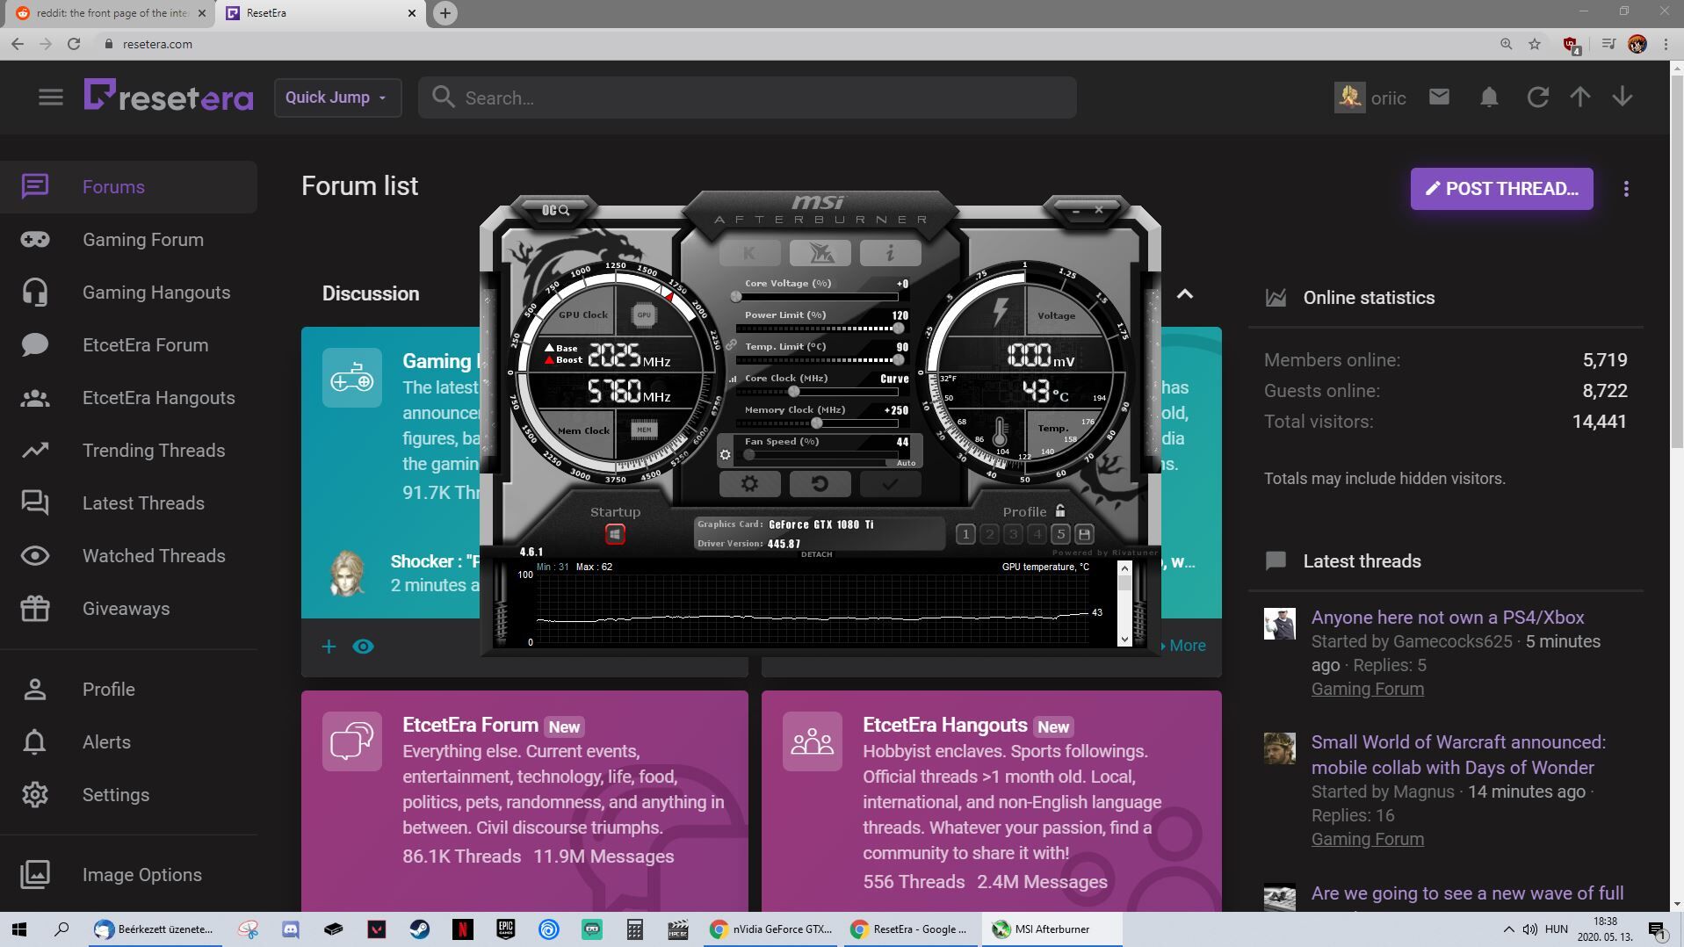Show hidden system tray icons chevron

[1508, 929]
